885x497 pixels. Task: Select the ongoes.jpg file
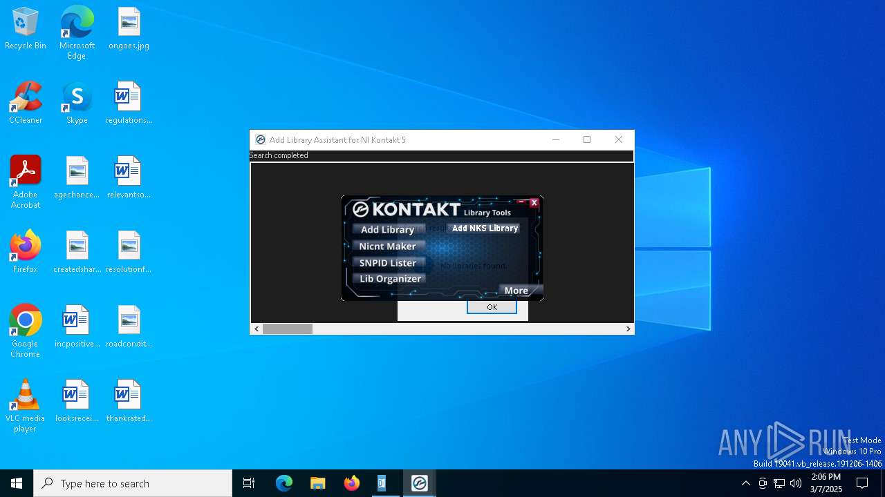click(x=129, y=29)
